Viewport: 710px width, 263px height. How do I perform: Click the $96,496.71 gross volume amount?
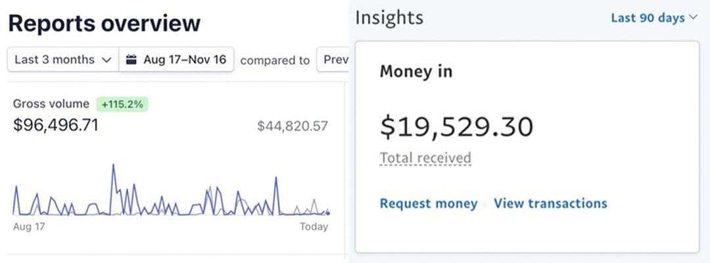pyautogui.click(x=56, y=125)
